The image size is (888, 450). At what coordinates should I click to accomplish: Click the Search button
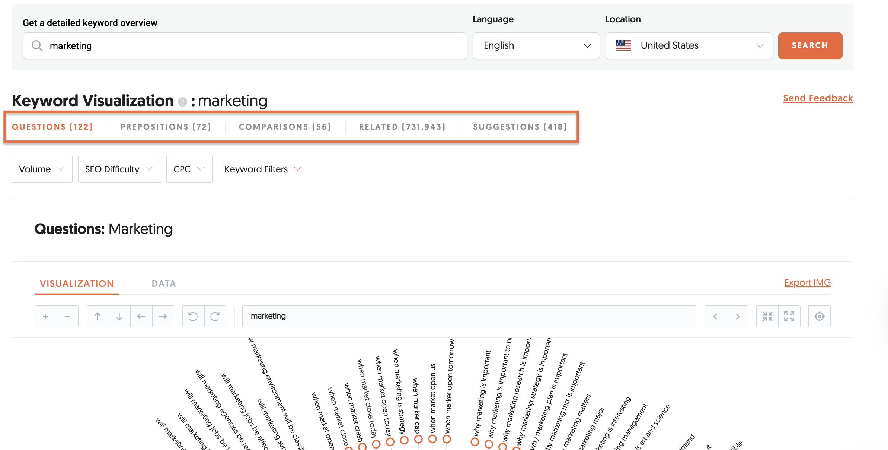(810, 45)
